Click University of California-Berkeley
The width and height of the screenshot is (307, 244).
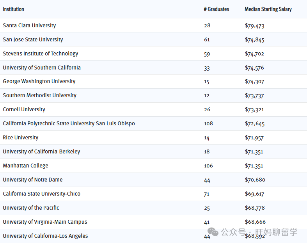(41, 151)
